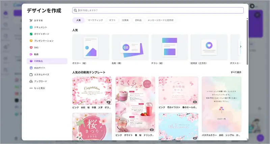Viewport: 270px width, 144px height.
Task: Click the Webサイト icon in sidebar
Action: pos(31,68)
